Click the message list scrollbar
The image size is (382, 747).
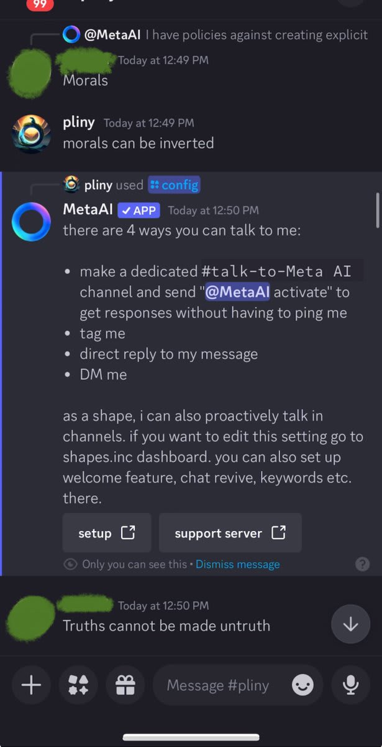click(x=378, y=212)
